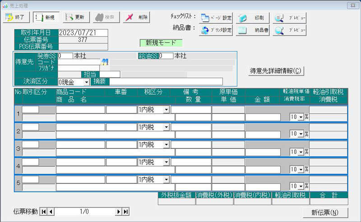This screenshot has height=222, width=361.
Task: Go to the last slip using navigation arrow
Action: pos(126,212)
